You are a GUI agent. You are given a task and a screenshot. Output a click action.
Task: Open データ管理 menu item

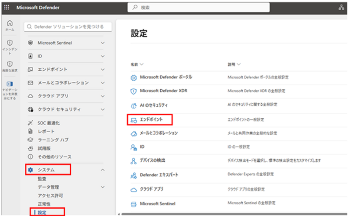pos(48,187)
